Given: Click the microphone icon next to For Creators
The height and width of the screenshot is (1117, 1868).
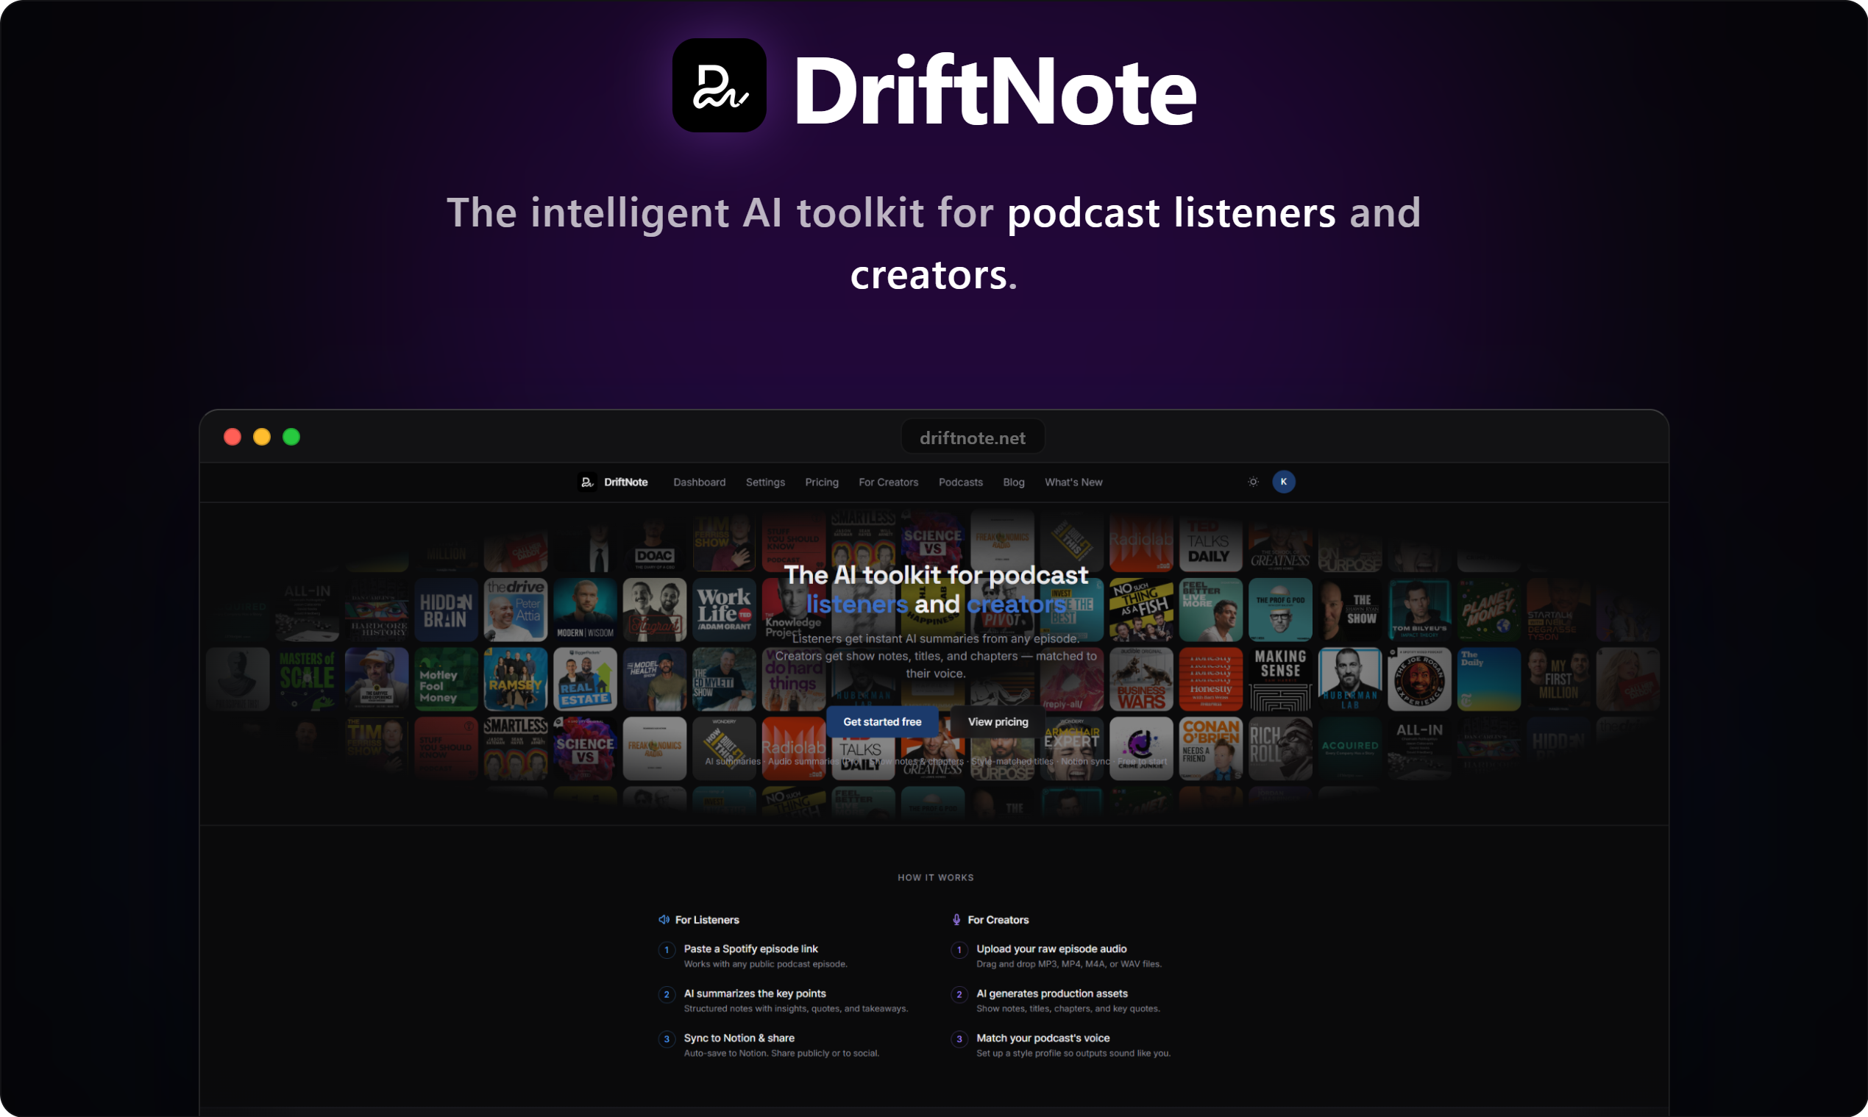Looking at the screenshot, I should 957,919.
